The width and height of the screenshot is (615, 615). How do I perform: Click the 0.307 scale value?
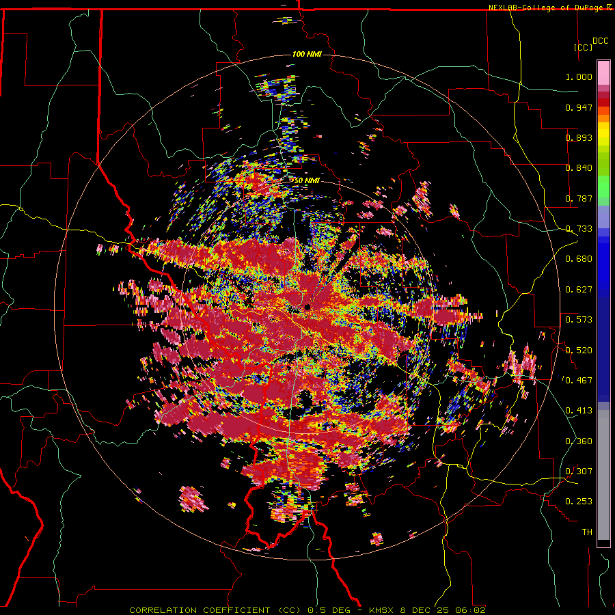pos(579,471)
